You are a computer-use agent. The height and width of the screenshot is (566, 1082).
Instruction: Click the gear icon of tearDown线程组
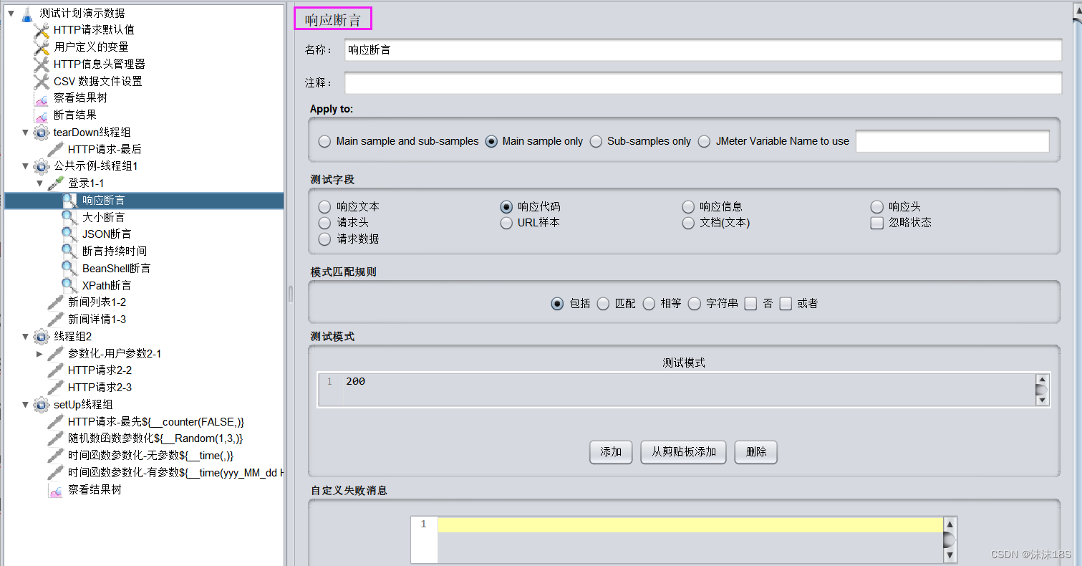(42, 133)
